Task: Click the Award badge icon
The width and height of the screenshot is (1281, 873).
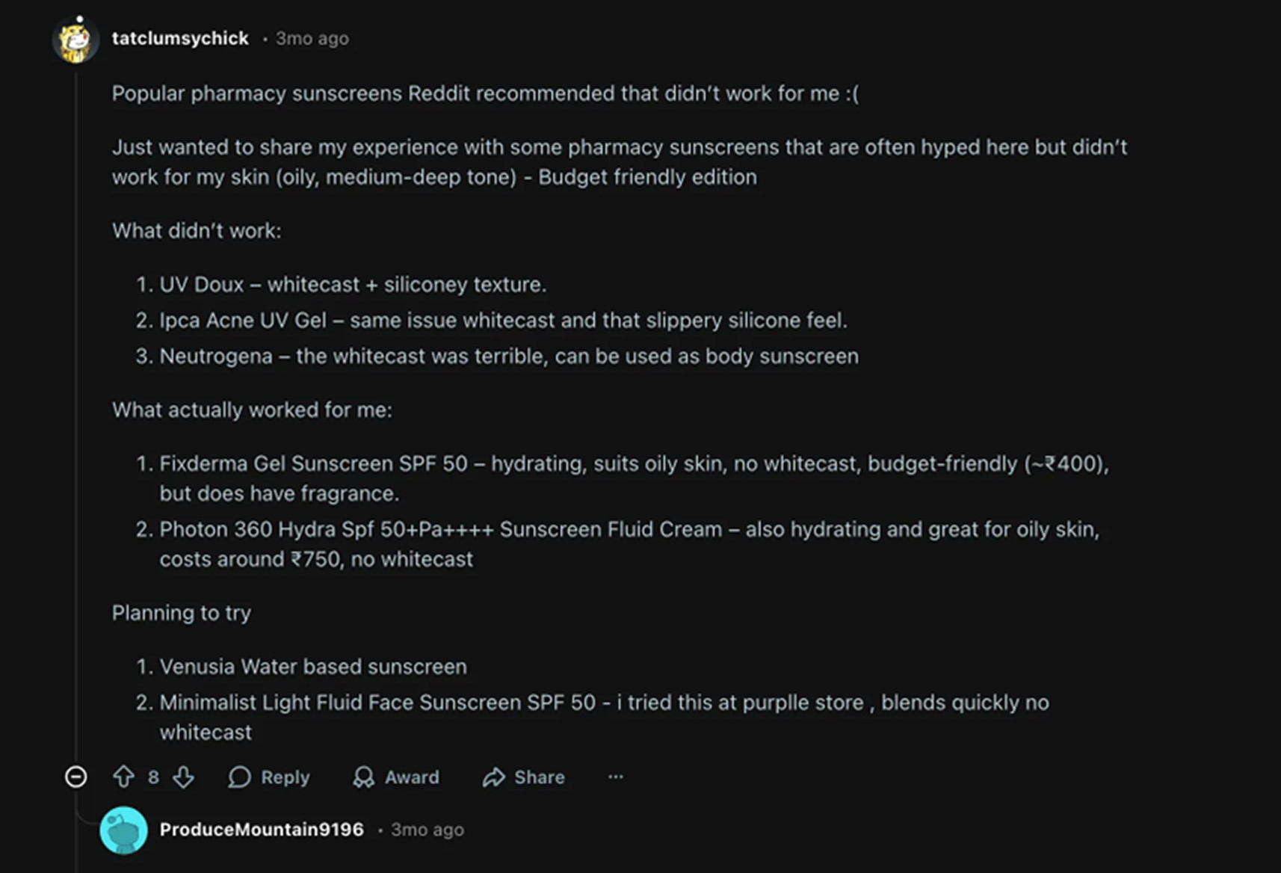Action: pos(364,777)
